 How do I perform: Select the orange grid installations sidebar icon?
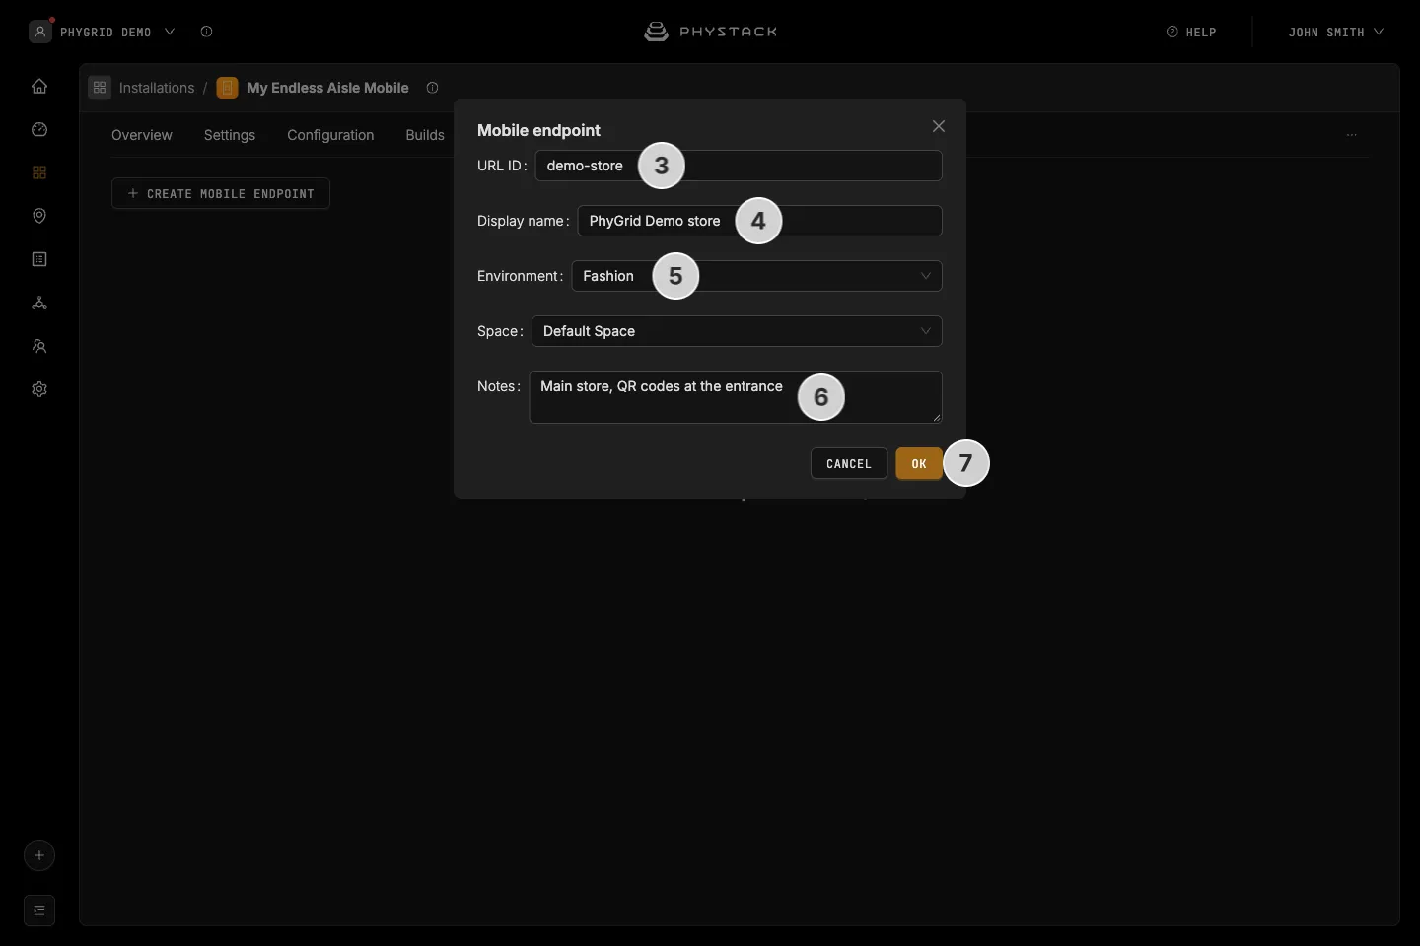[x=39, y=172]
